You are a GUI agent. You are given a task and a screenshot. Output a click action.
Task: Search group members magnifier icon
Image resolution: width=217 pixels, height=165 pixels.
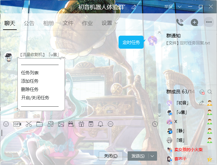click(x=210, y=92)
